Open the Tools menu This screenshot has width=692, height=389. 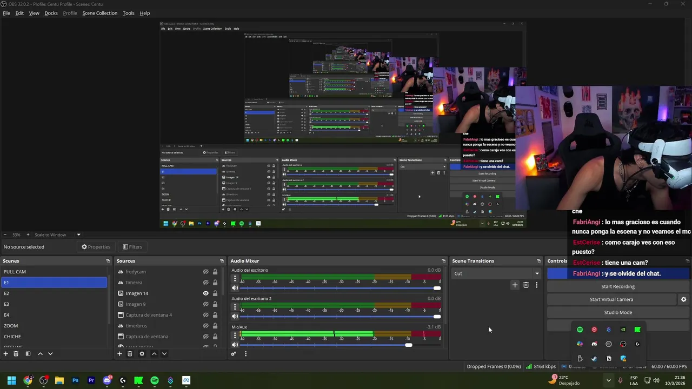tap(128, 13)
